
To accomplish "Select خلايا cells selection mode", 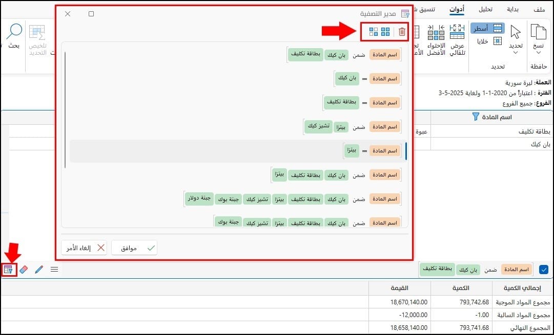I will click(490, 41).
